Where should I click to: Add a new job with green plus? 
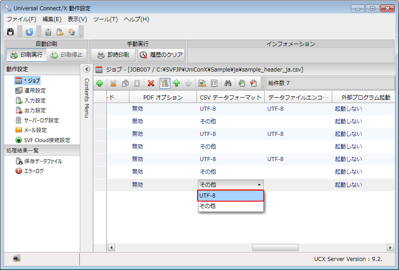point(100,83)
